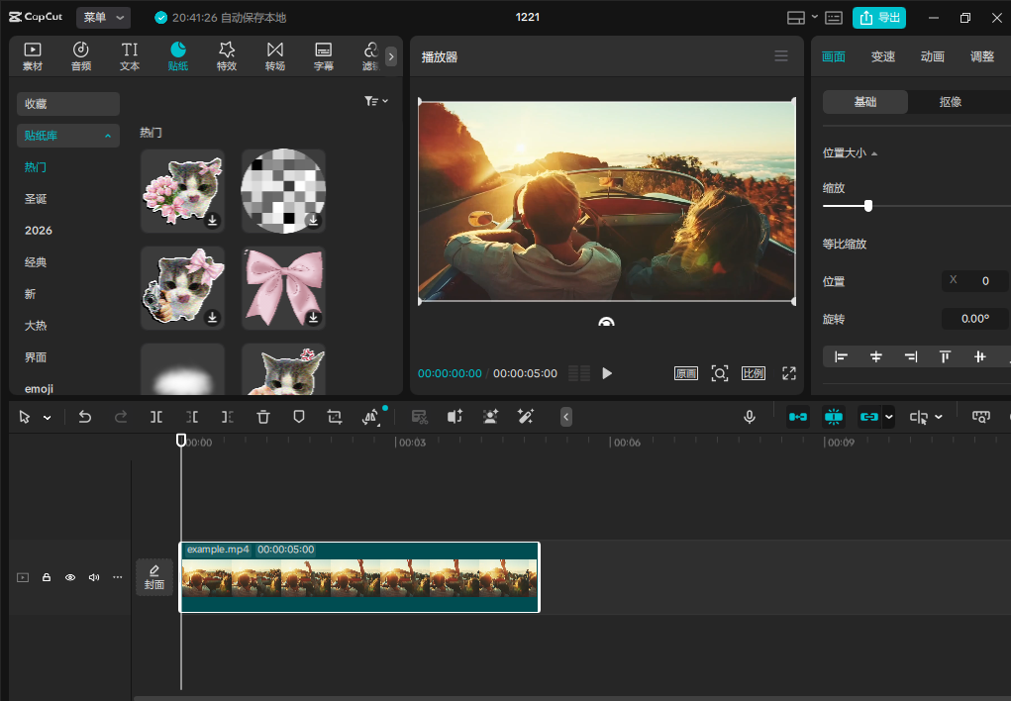Click the 缩放 scale slider handle
The image size is (1011, 701).
click(x=868, y=206)
